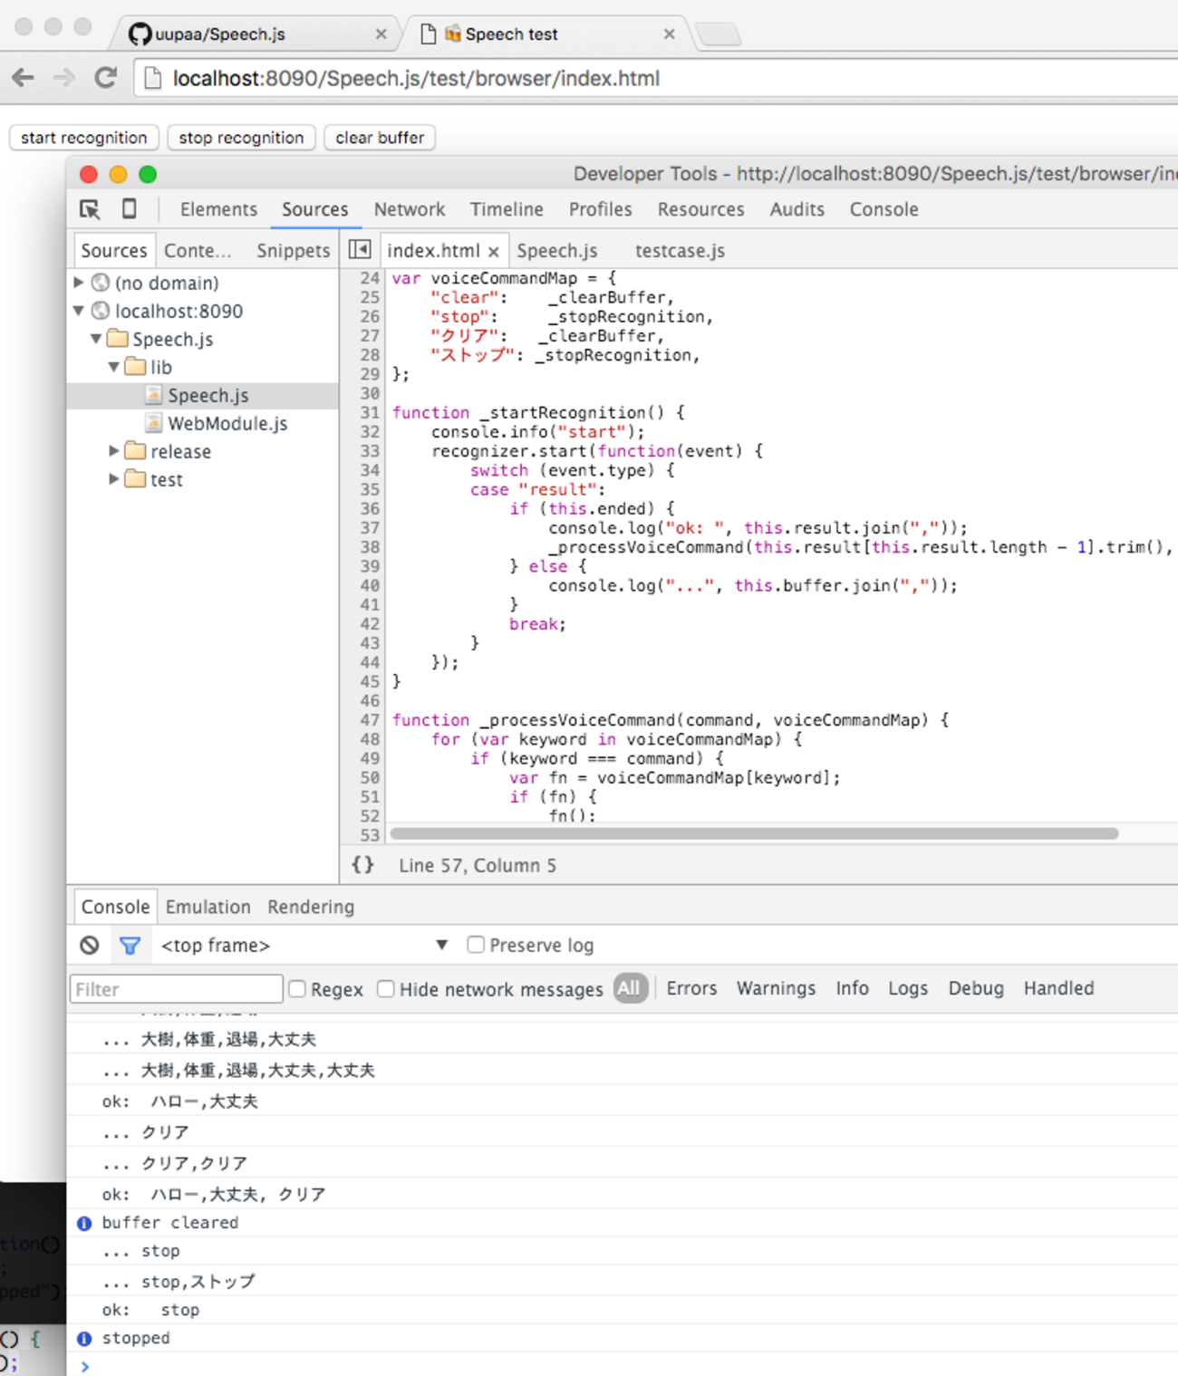Click the inspect element cursor icon
1178x1376 pixels.
(90, 209)
